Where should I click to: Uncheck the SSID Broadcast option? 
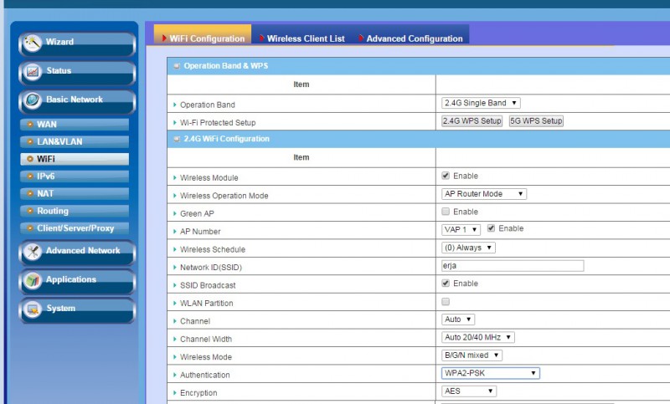pos(446,284)
